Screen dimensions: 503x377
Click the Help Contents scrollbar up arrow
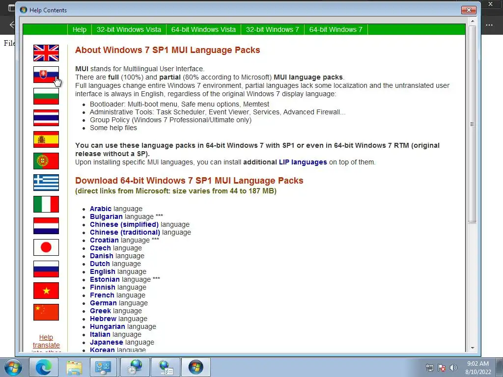pyautogui.click(x=472, y=21)
